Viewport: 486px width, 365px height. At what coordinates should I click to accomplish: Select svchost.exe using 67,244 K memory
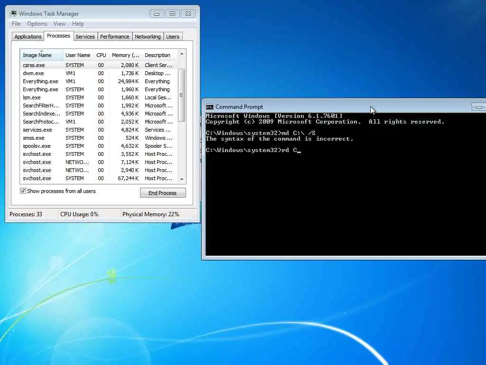click(x=99, y=178)
